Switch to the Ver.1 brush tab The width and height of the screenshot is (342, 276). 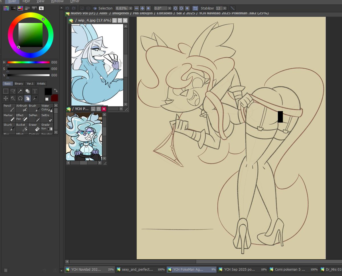point(30,83)
